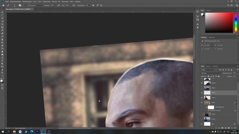The height and width of the screenshot is (134, 239).
Task: Select the Crop tool
Action: tap(2, 24)
